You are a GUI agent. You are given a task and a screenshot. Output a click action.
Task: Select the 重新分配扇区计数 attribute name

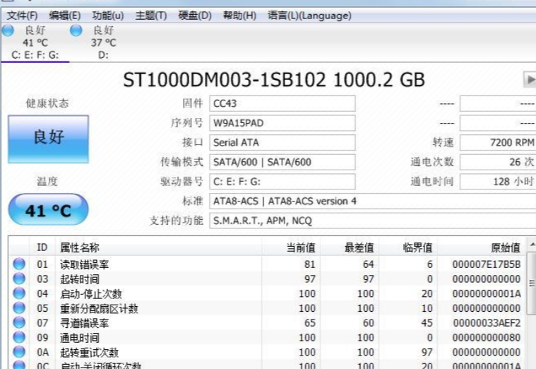click(x=99, y=308)
